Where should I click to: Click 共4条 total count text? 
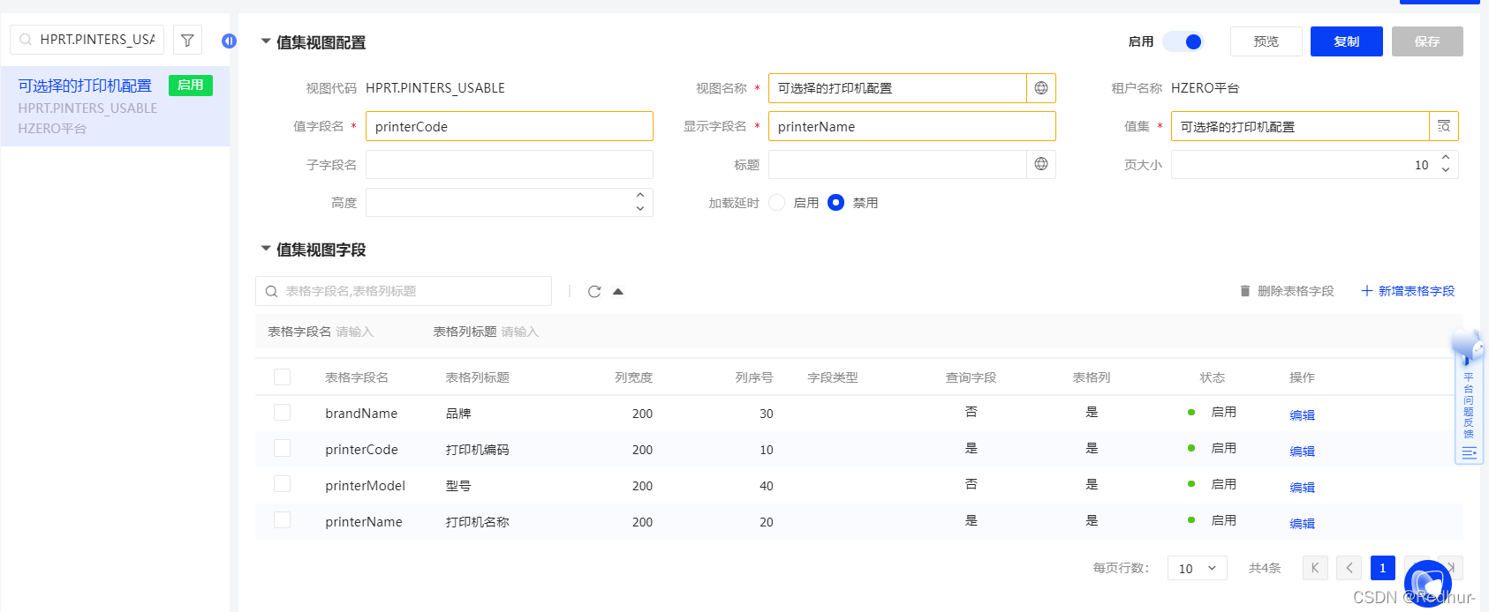point(1265,568)
